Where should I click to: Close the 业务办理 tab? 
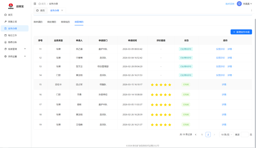click(x=62, y=11)
